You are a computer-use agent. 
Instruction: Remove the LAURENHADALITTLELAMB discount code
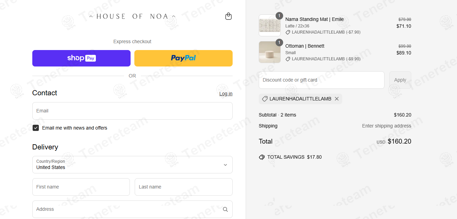pos(337,99)
